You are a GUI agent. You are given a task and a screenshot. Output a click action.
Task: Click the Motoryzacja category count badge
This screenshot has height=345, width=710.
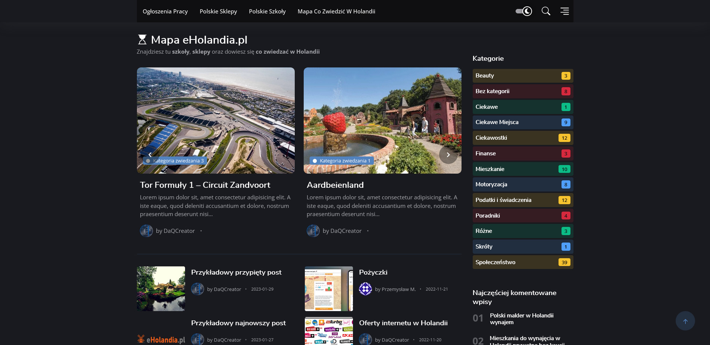point(565,184)
